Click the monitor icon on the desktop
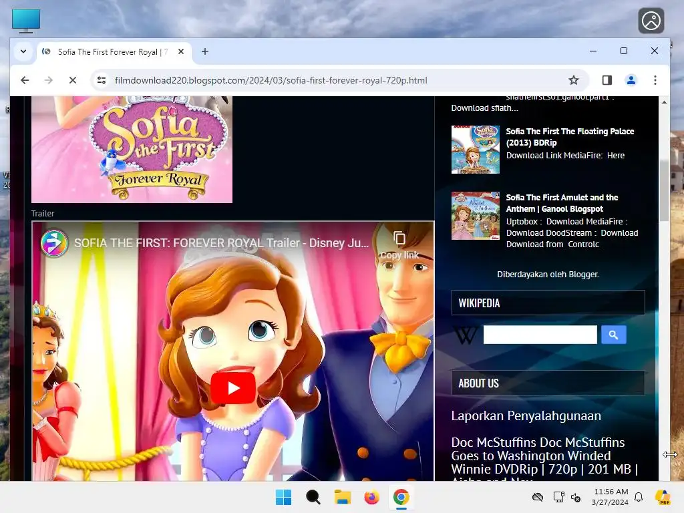The image size is (684, 513). coord(26,21)
